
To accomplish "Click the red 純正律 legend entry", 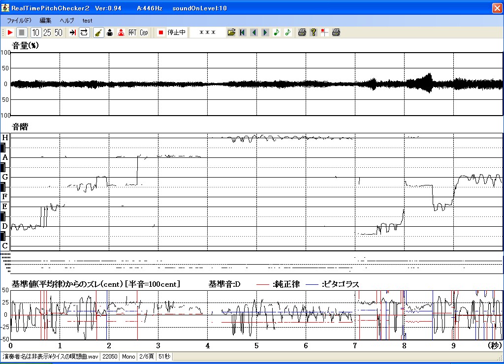I will [x=278, y=284].
